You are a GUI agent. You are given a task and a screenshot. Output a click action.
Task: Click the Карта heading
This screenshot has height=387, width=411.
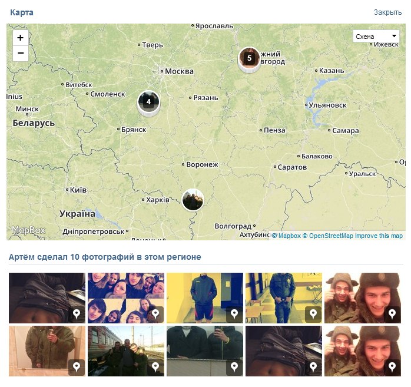point(22,12)
